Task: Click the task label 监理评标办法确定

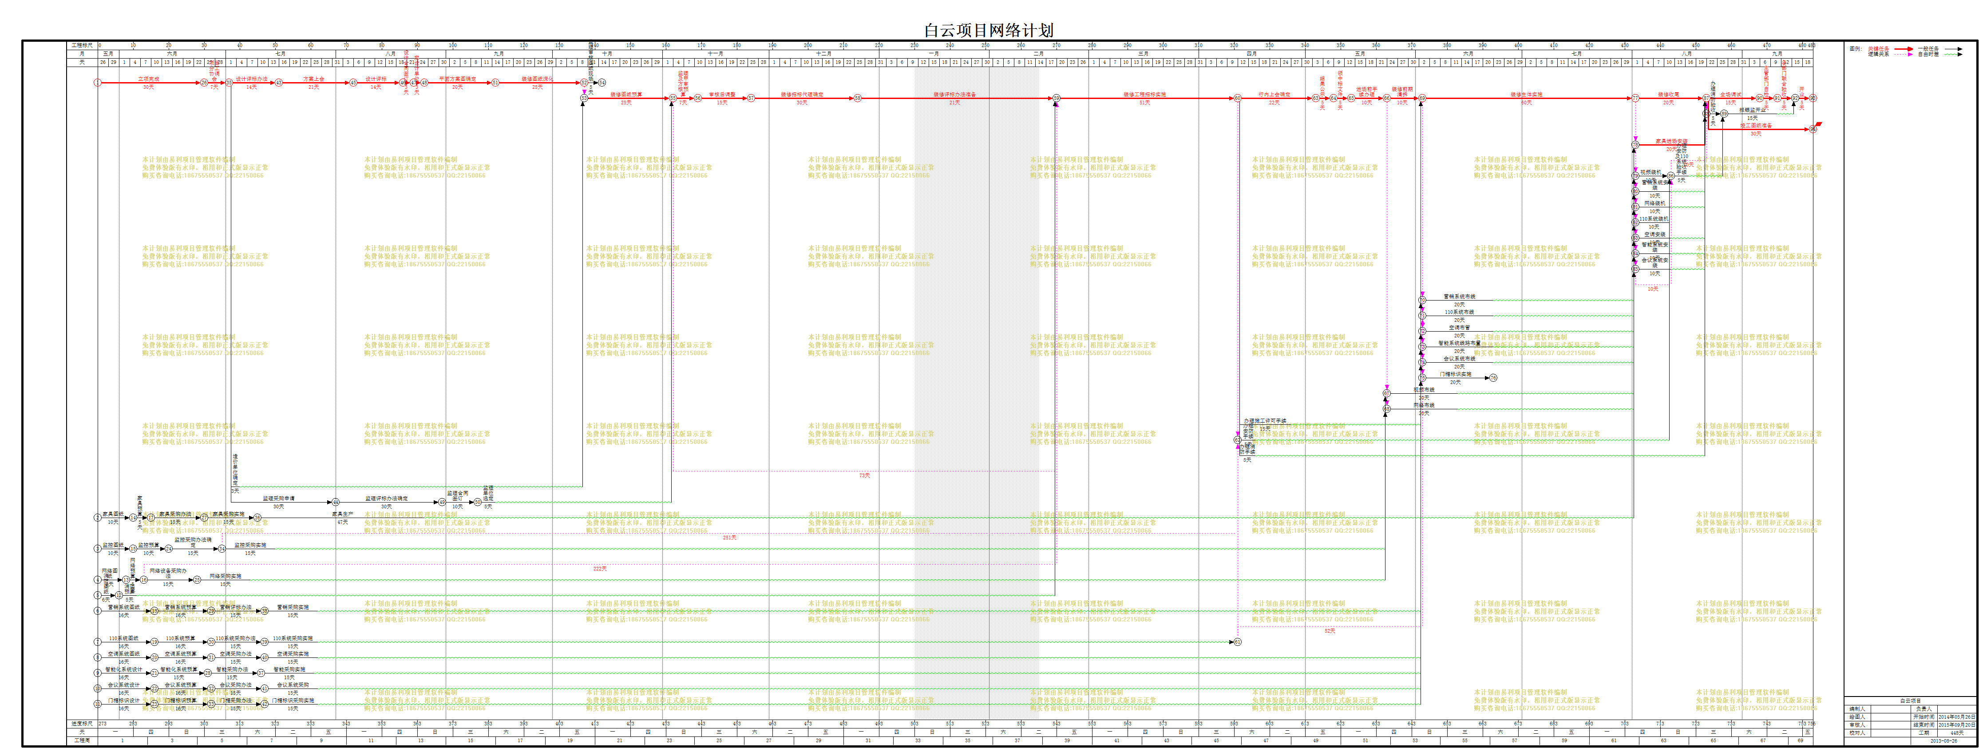Action: [386, 499]
